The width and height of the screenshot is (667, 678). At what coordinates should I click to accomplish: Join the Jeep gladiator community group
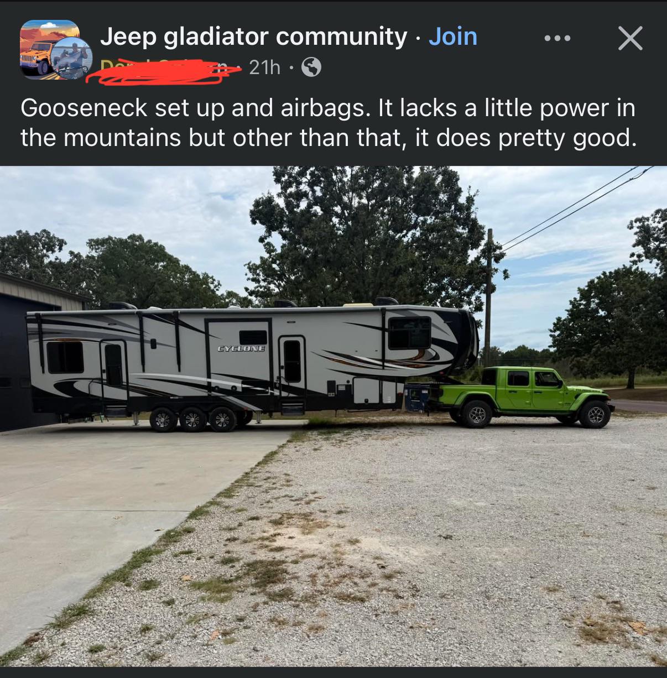tap(453, 36)
